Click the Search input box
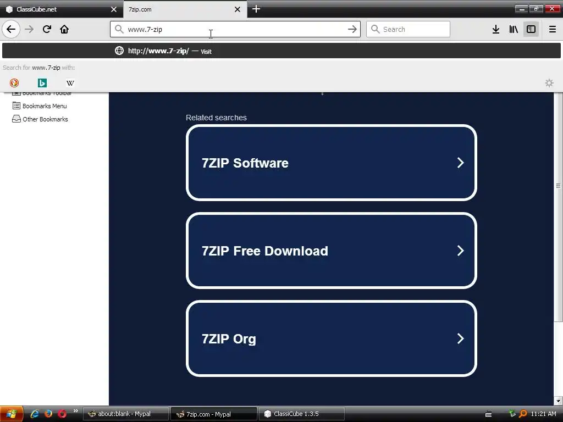The image size is (563, 422). [408, 29]
